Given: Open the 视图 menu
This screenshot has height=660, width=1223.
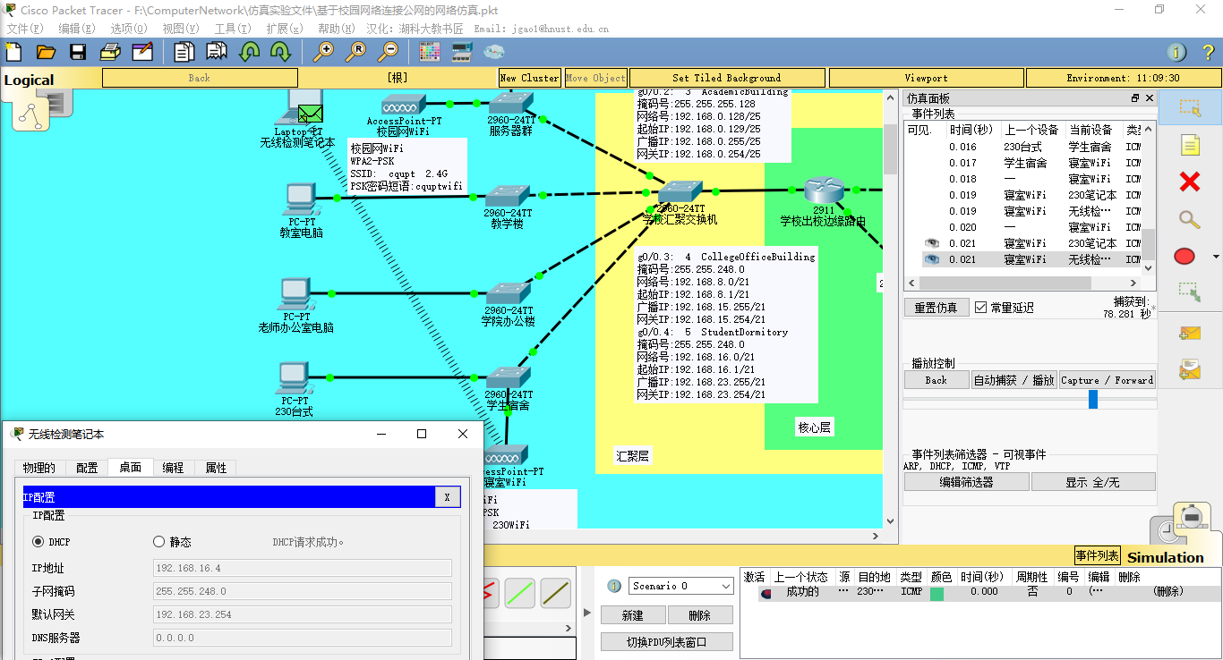Looking at the screenshot, I should click(x=181, y=29).
